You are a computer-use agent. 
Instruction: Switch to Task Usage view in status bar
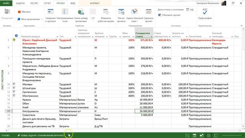click(194, 135)
